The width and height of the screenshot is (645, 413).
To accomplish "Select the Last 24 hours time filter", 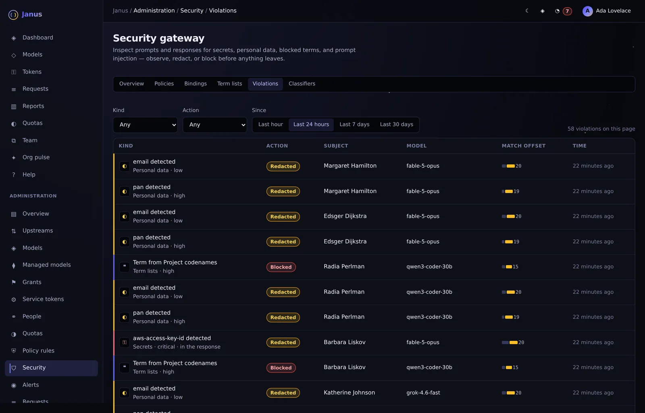I will coord(311,125).
